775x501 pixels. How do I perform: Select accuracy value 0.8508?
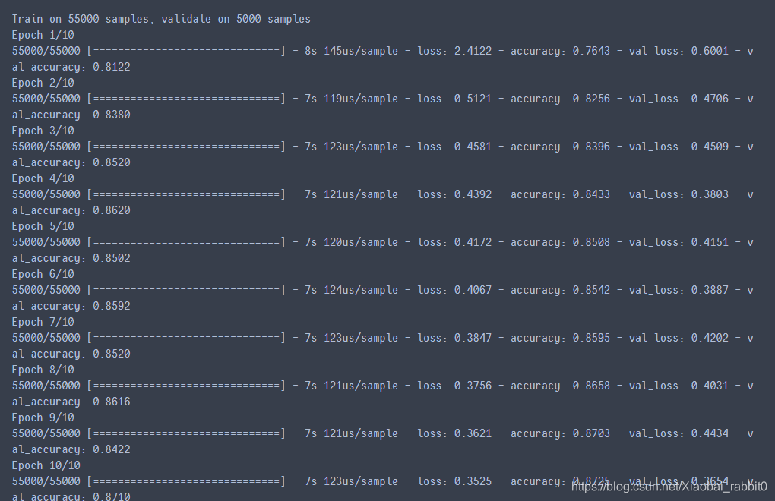[x=591, y=242]
